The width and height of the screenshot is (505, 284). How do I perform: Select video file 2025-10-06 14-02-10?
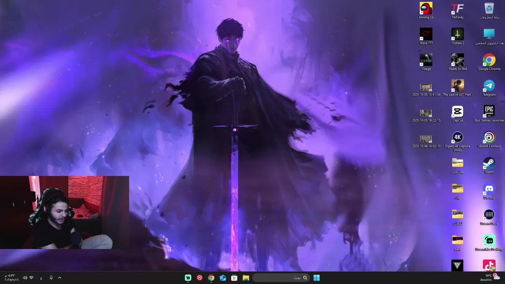click(x=426, y=141)
